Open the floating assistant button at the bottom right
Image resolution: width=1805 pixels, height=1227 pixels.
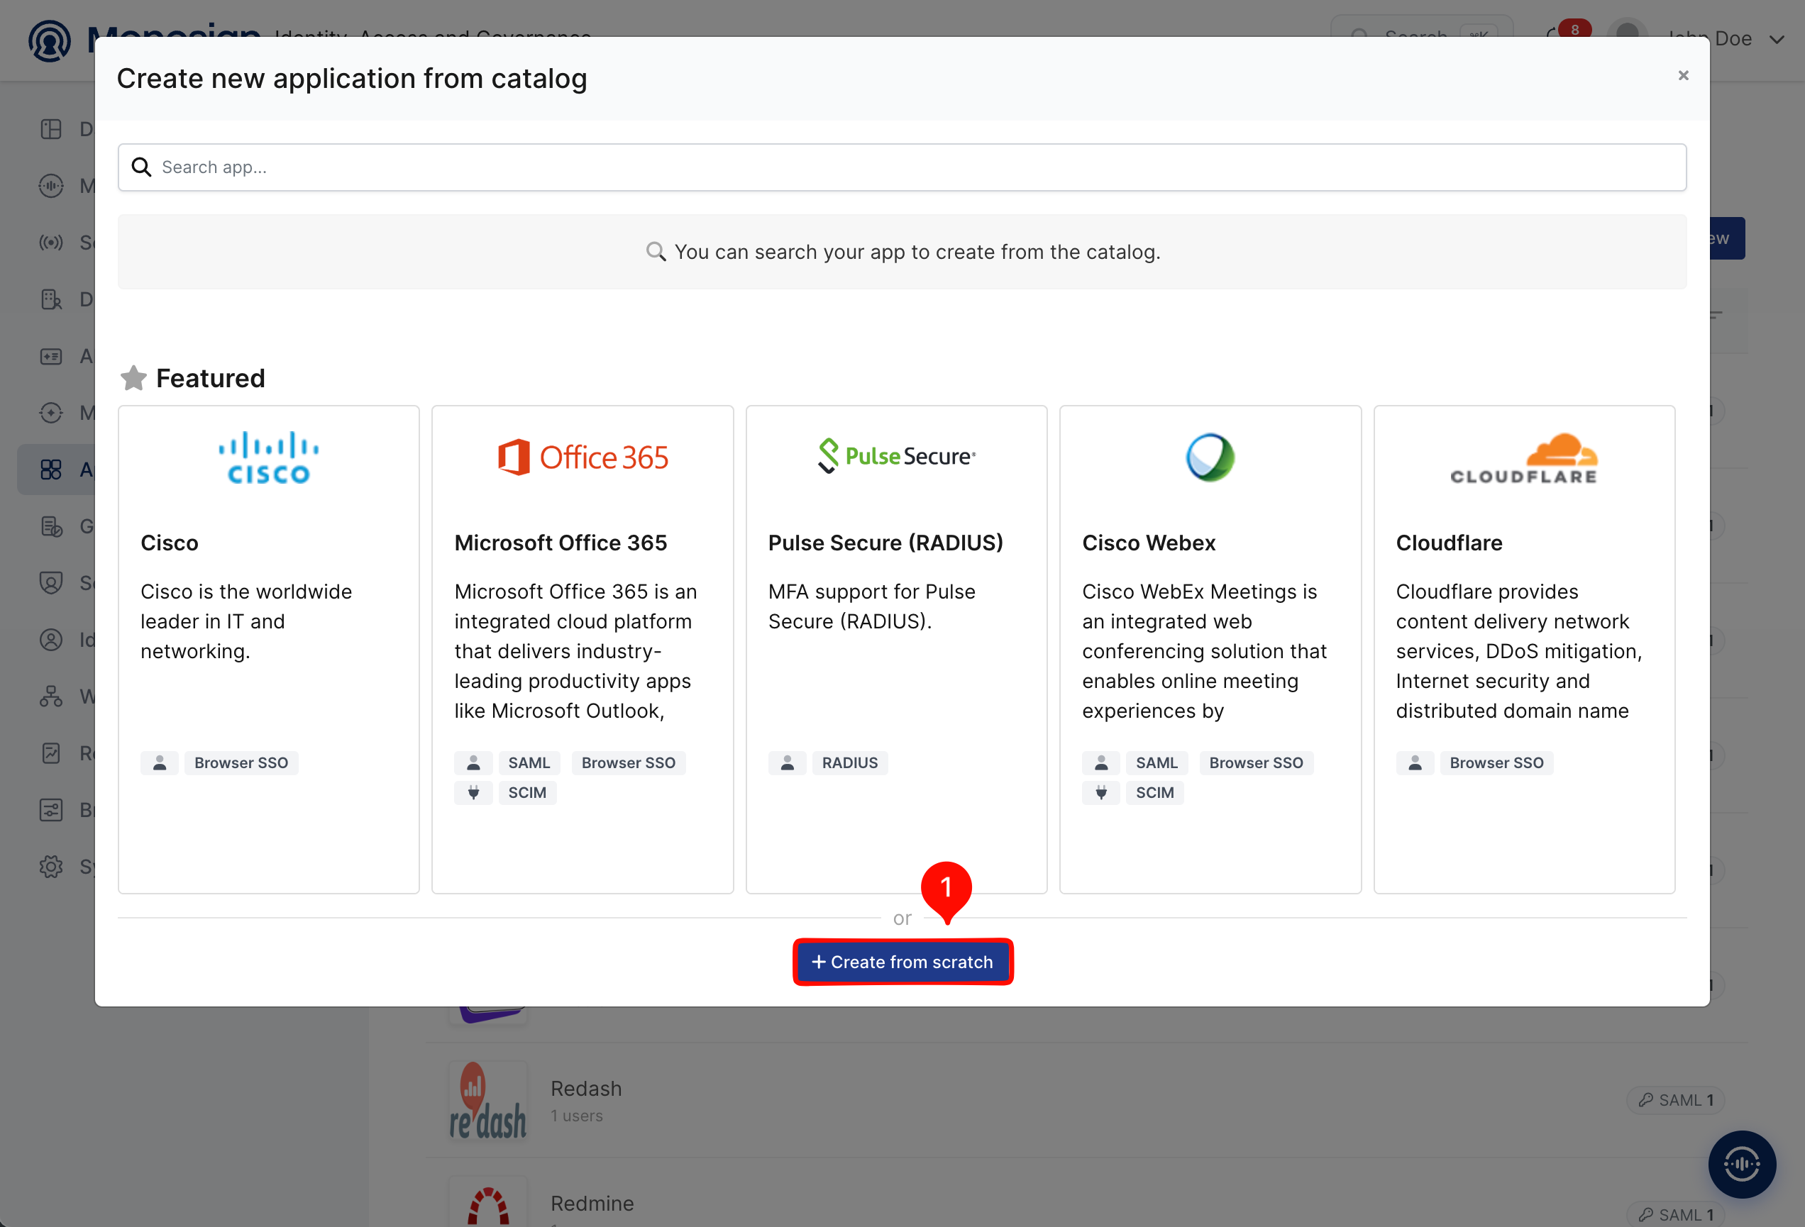(1741, 1163)
